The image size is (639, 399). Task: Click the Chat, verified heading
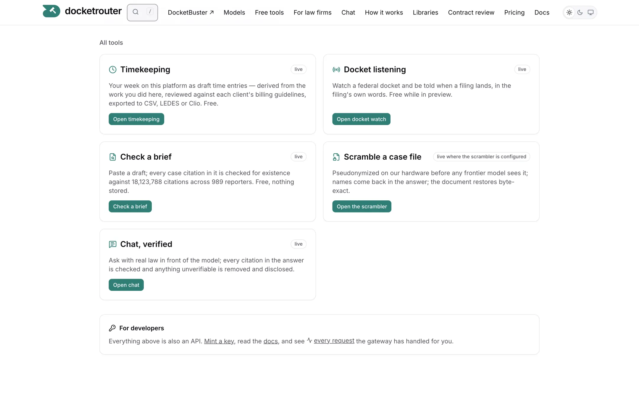coord(146,244)
